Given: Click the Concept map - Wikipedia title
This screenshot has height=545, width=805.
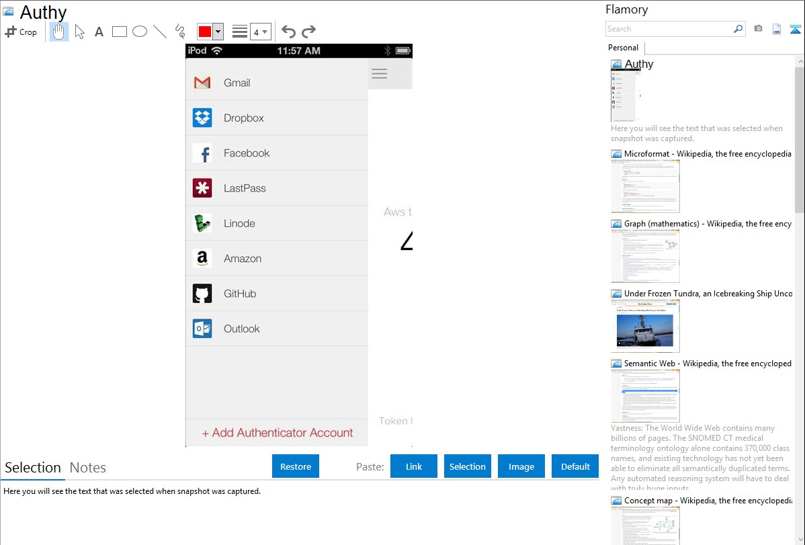Looking at the screenshot, I should (708, 500).
